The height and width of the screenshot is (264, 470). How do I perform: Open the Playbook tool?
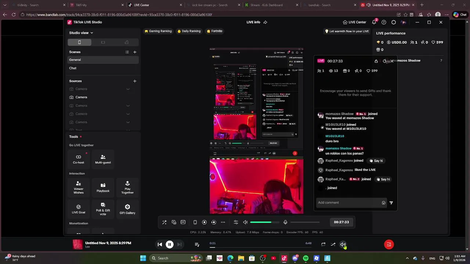tap(103, 187)
